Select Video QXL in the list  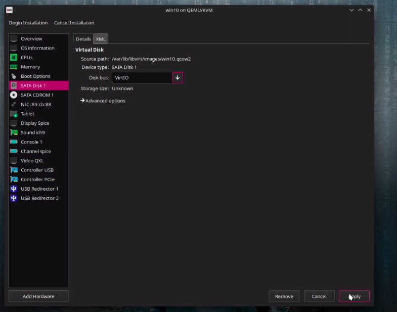(39, 161)
